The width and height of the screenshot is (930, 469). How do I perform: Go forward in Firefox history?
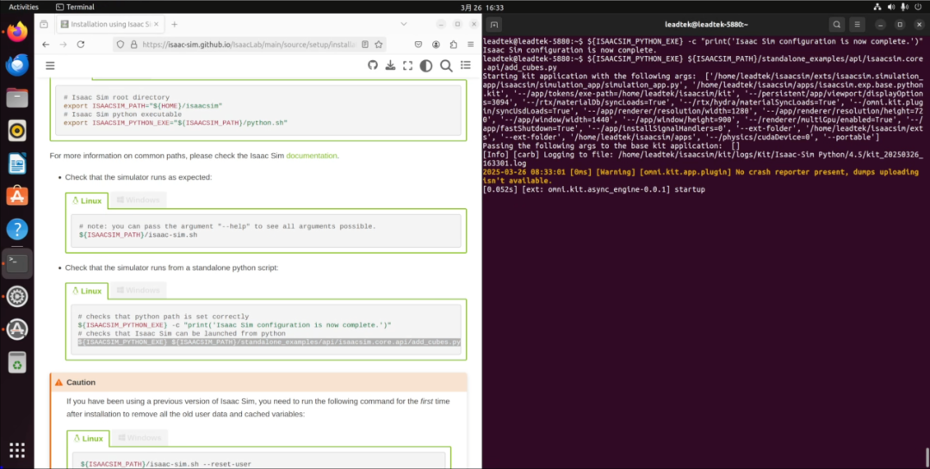[x=63, y=45]
